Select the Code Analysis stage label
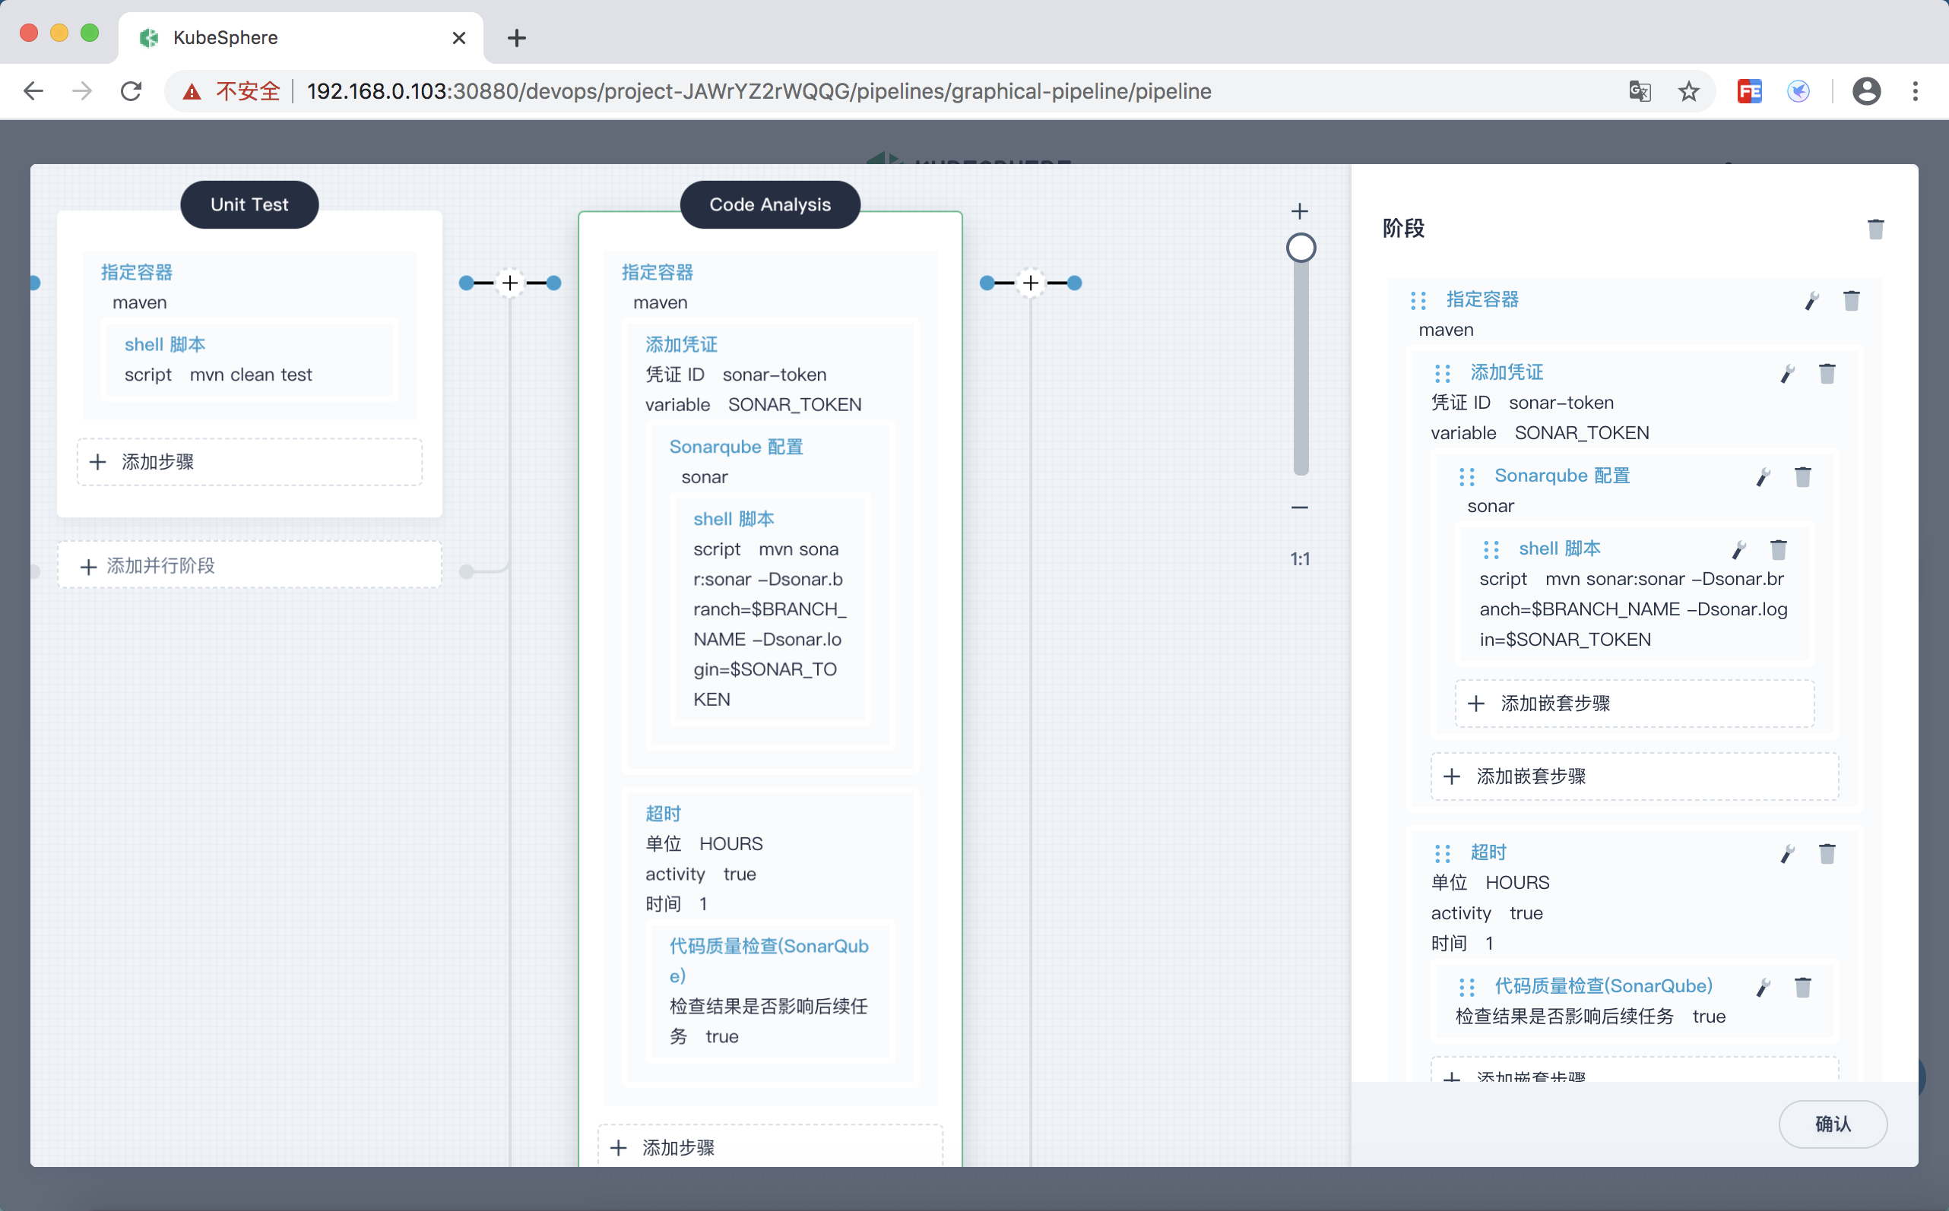This screenshot has height=1211, width=1949. point(769,205)
